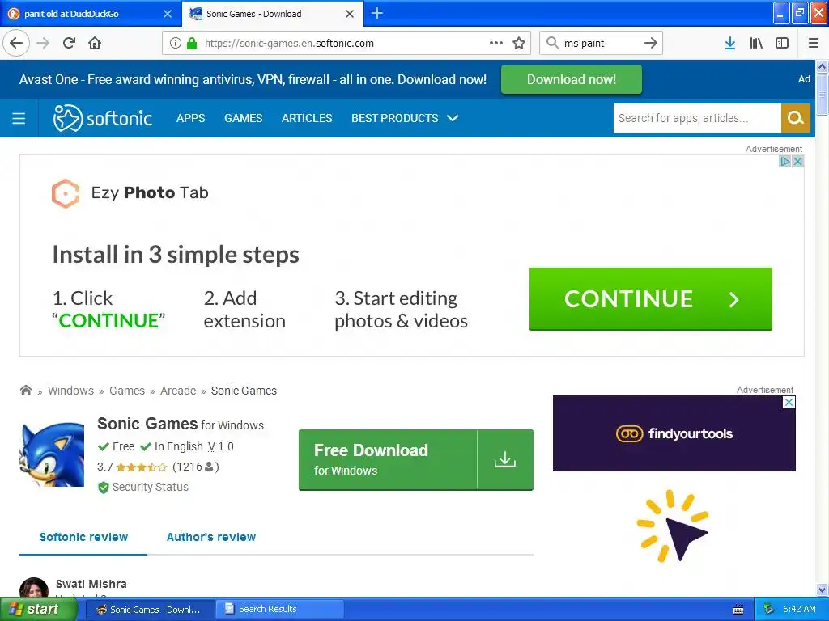Click the 6:42 AM taskbar clock
Screen dimensions: 829x621
click(799, 610)
